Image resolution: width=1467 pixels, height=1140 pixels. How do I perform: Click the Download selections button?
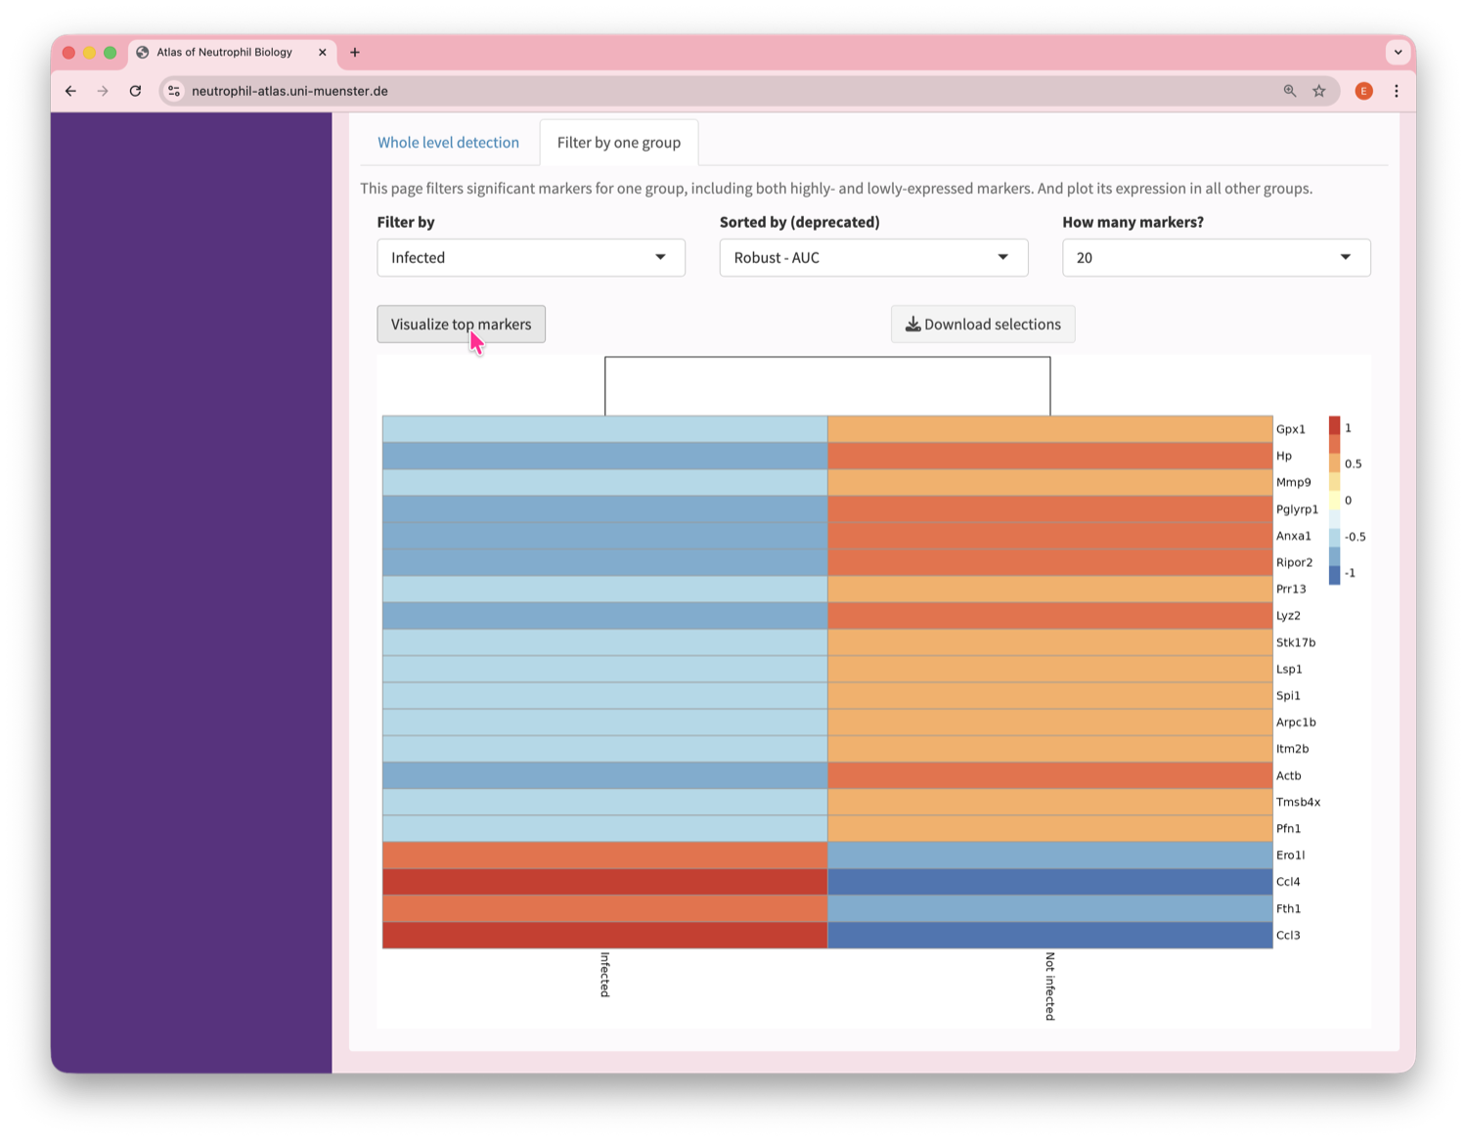(x=983, y=325)
